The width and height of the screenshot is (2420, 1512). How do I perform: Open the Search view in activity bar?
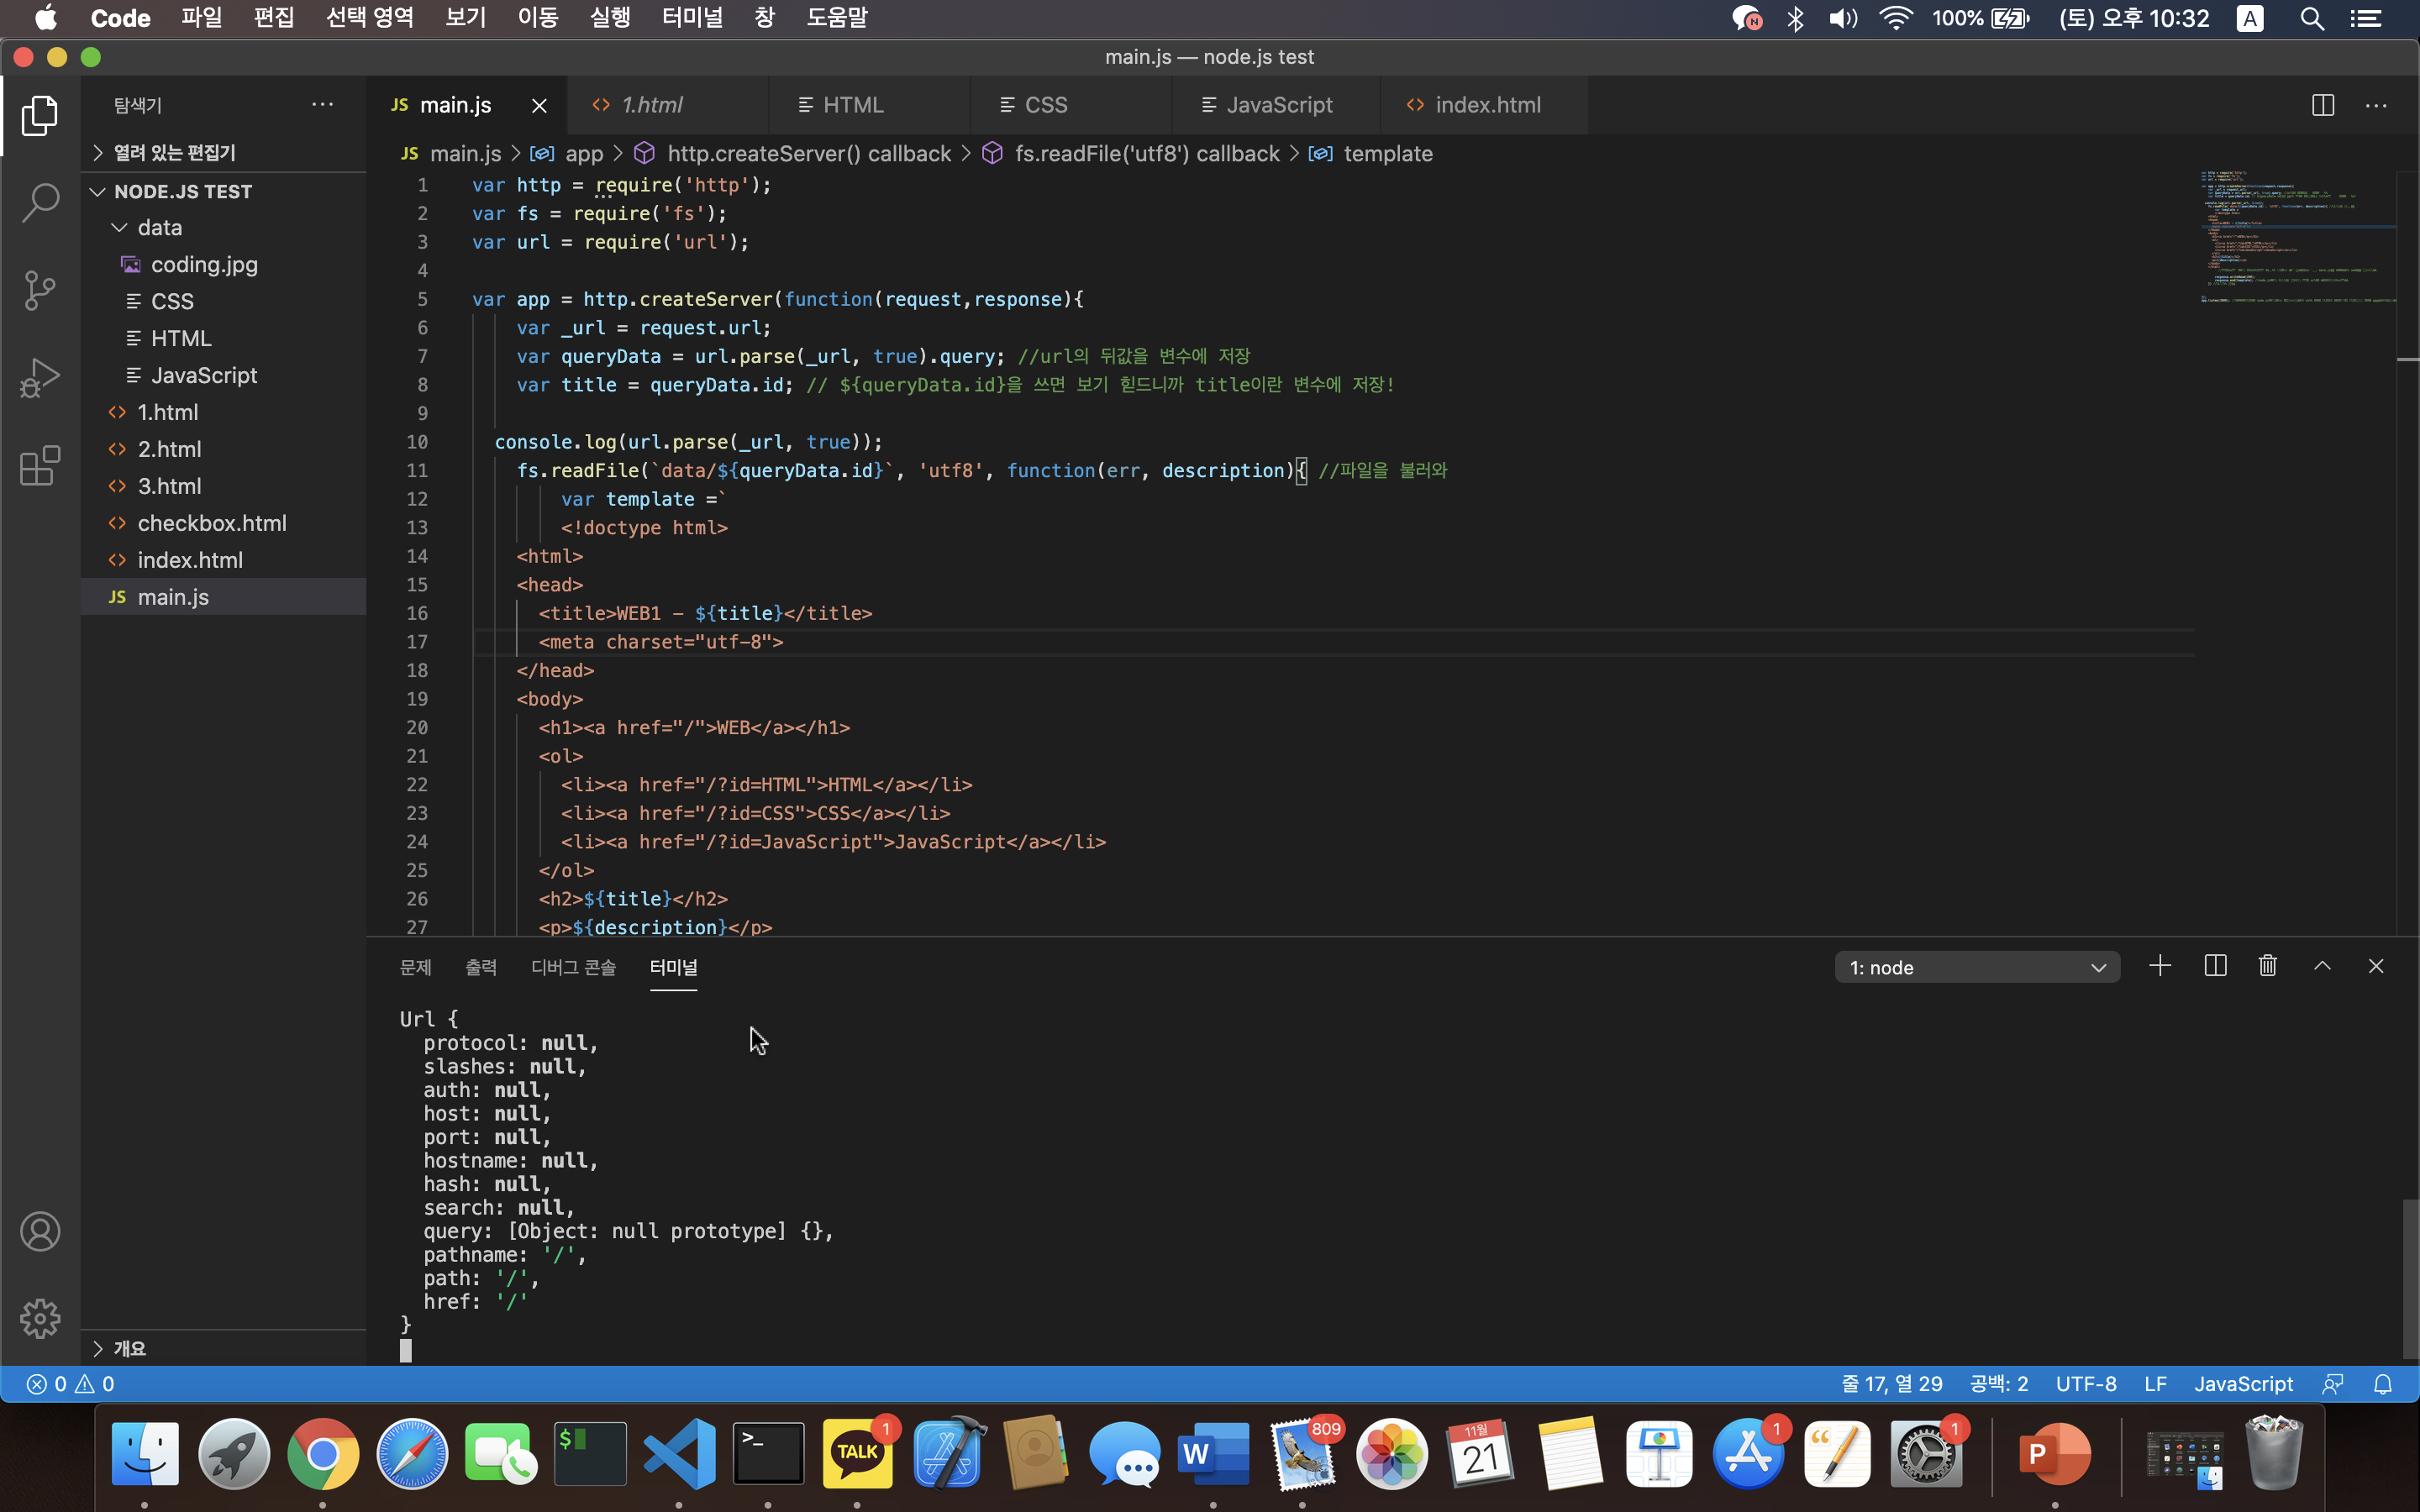40,203
